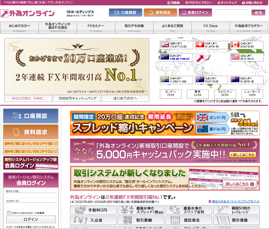The image size is (269, 229).
Task: Click 取引システムバージョンアップ版 会員ログイン banner
Action: 31,163
